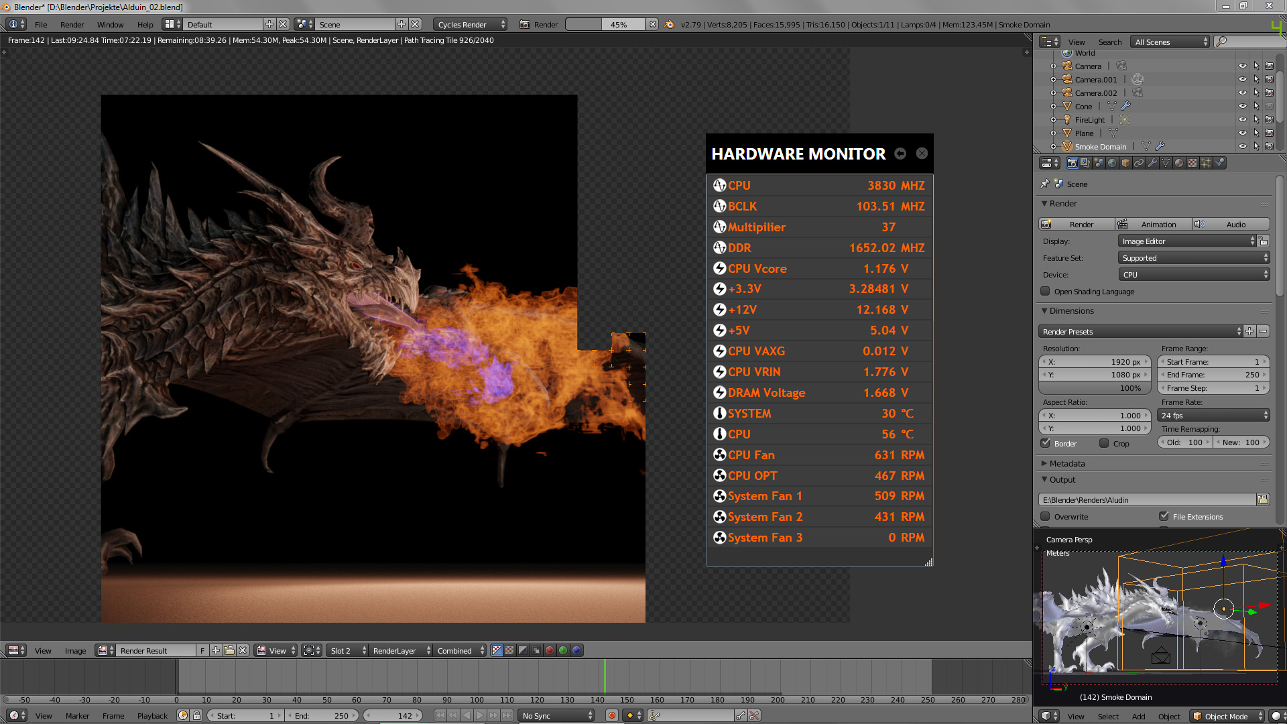This screenshot has width=1287, height=724.
Task: Open the Particles properties tab
Action: [1206, 163]
